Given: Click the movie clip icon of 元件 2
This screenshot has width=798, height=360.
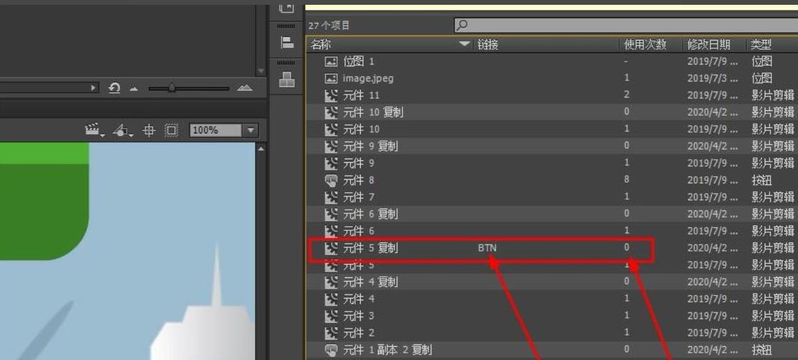Looking at the screenshot, I should click(x=331, y=332).
